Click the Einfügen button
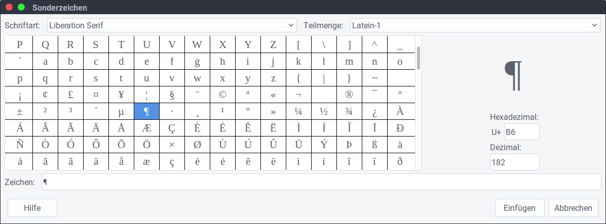 coord(519,208)
